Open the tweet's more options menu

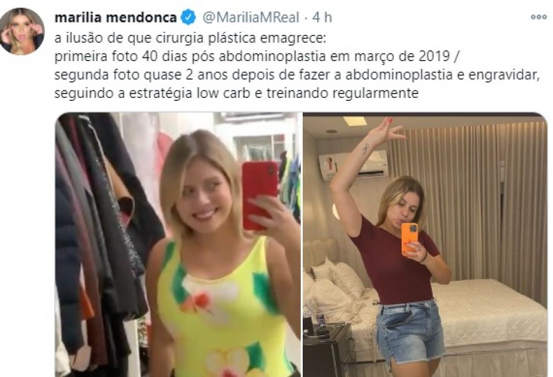pos(539,17)
